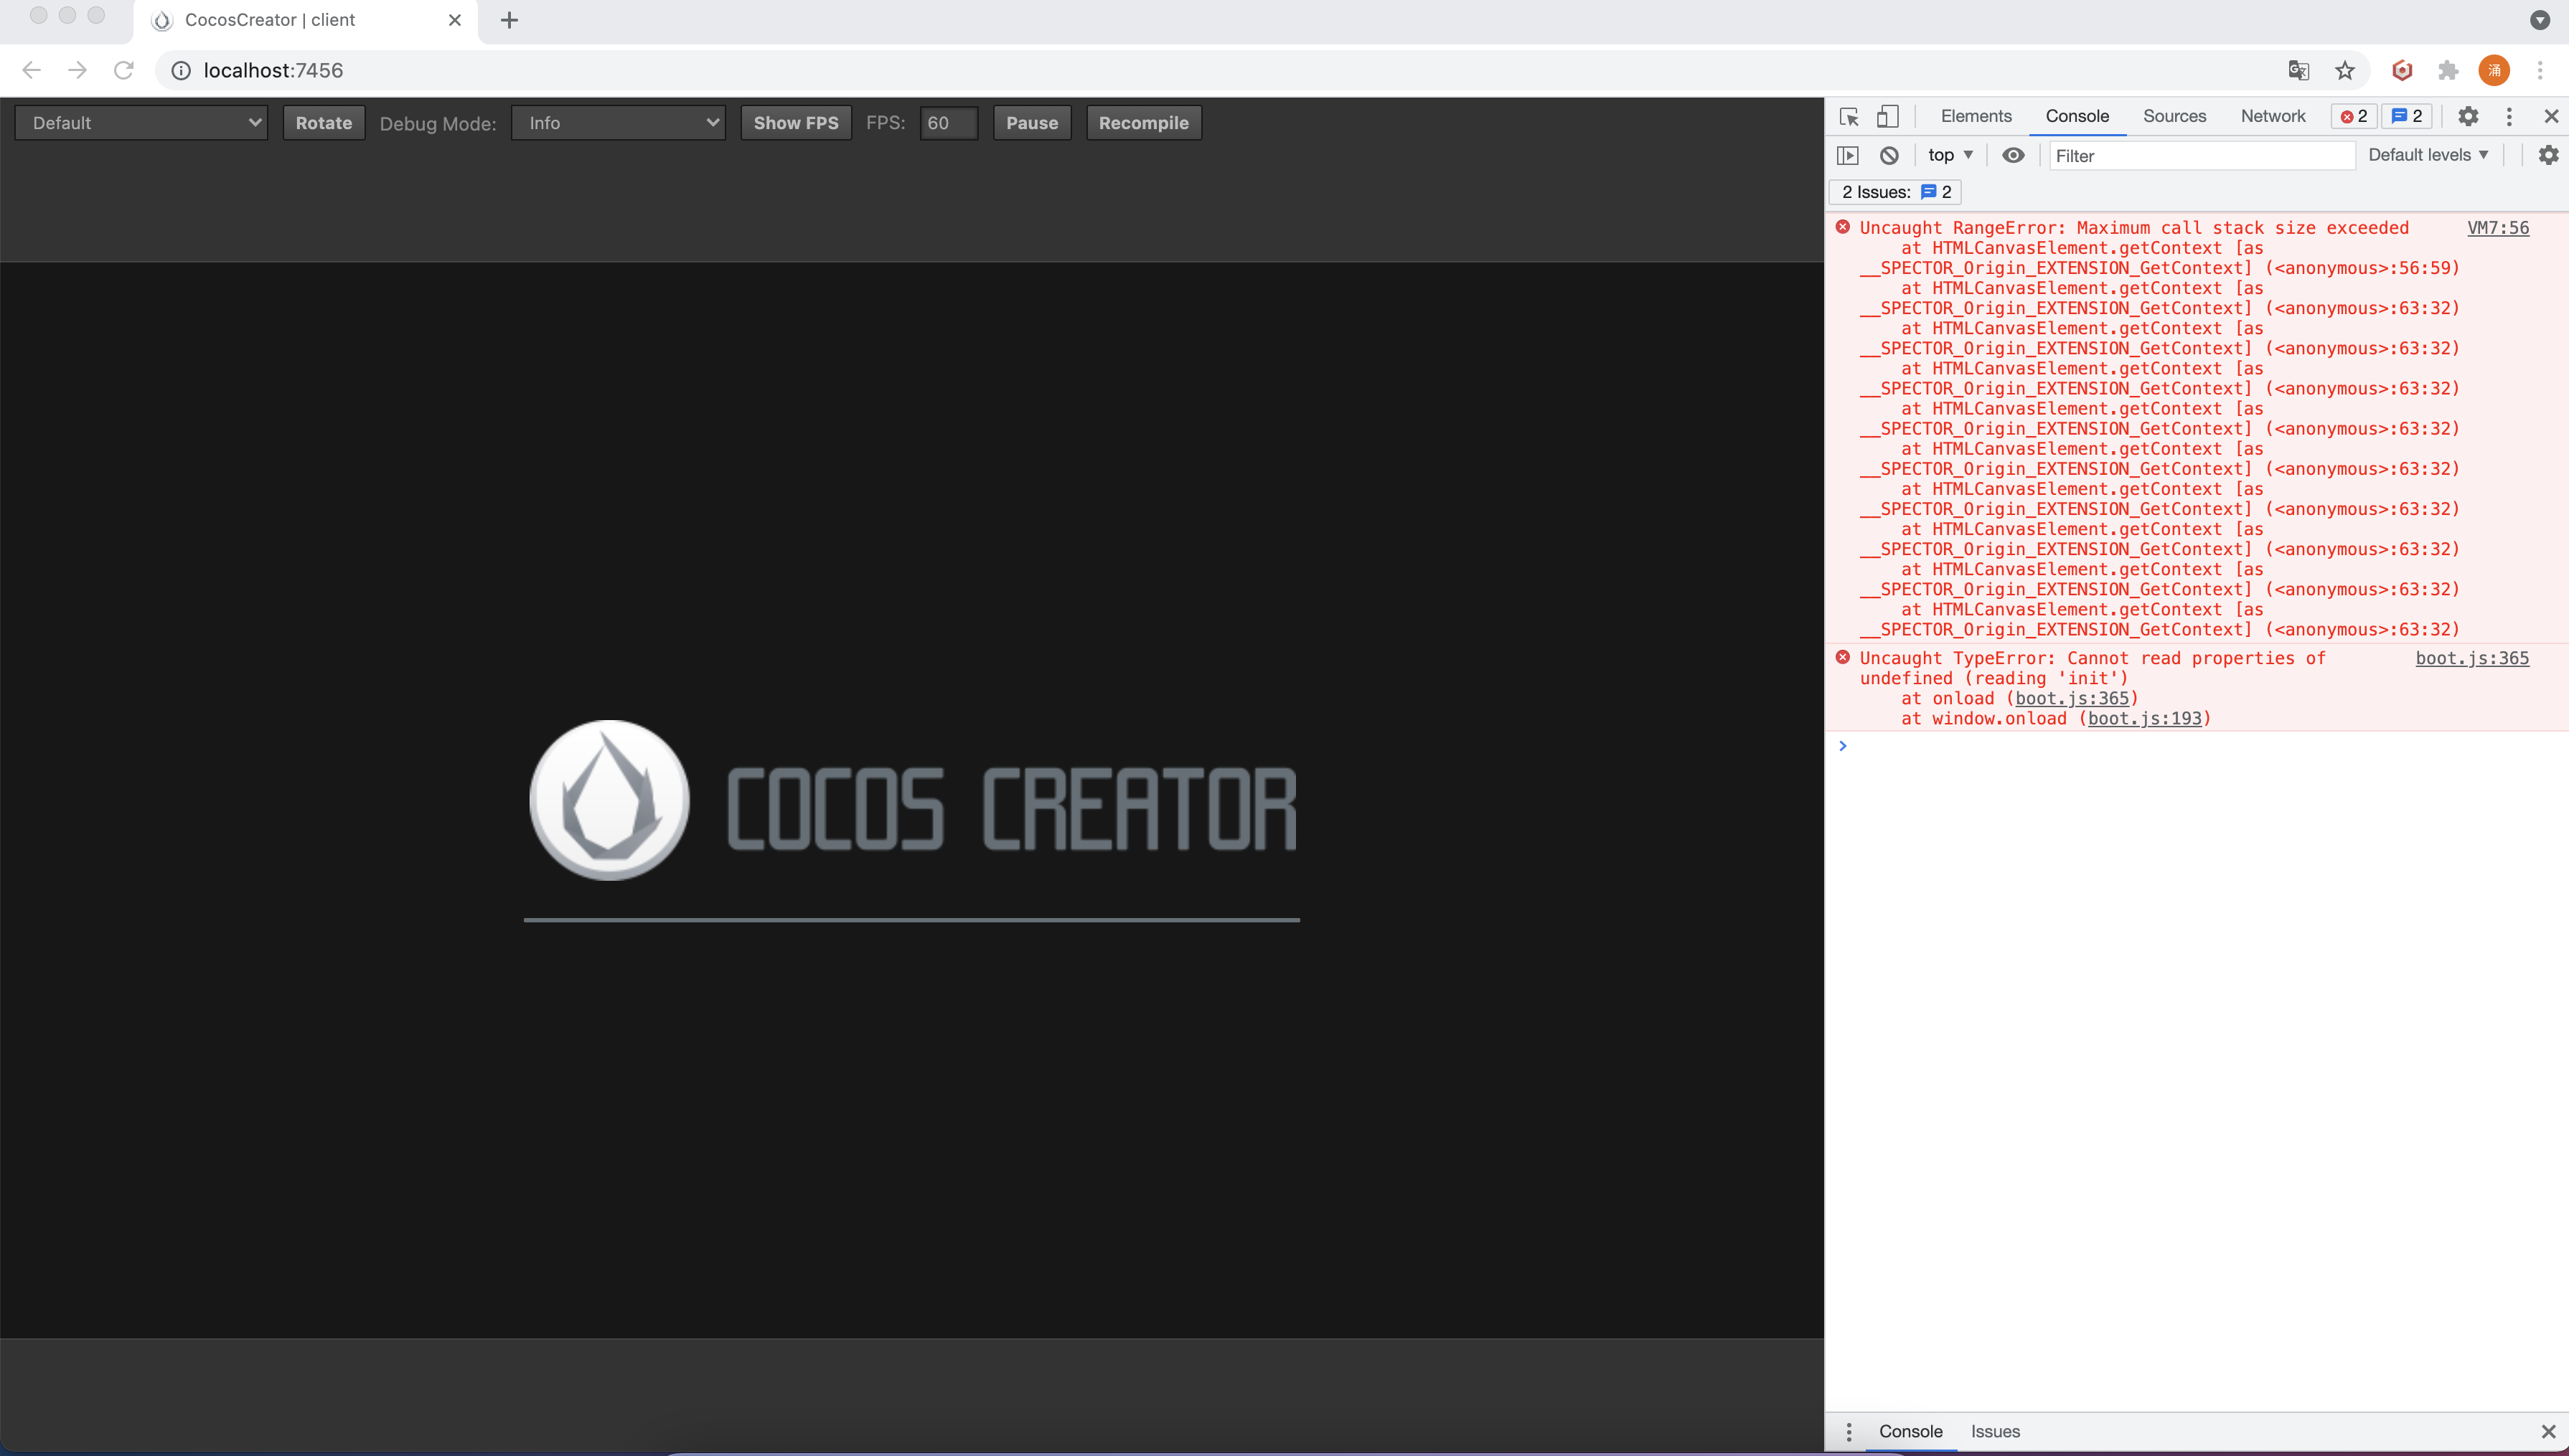The image size is (2569, 1456).
Task: Click the Show FPS button
Action: (x=795, y=123)
